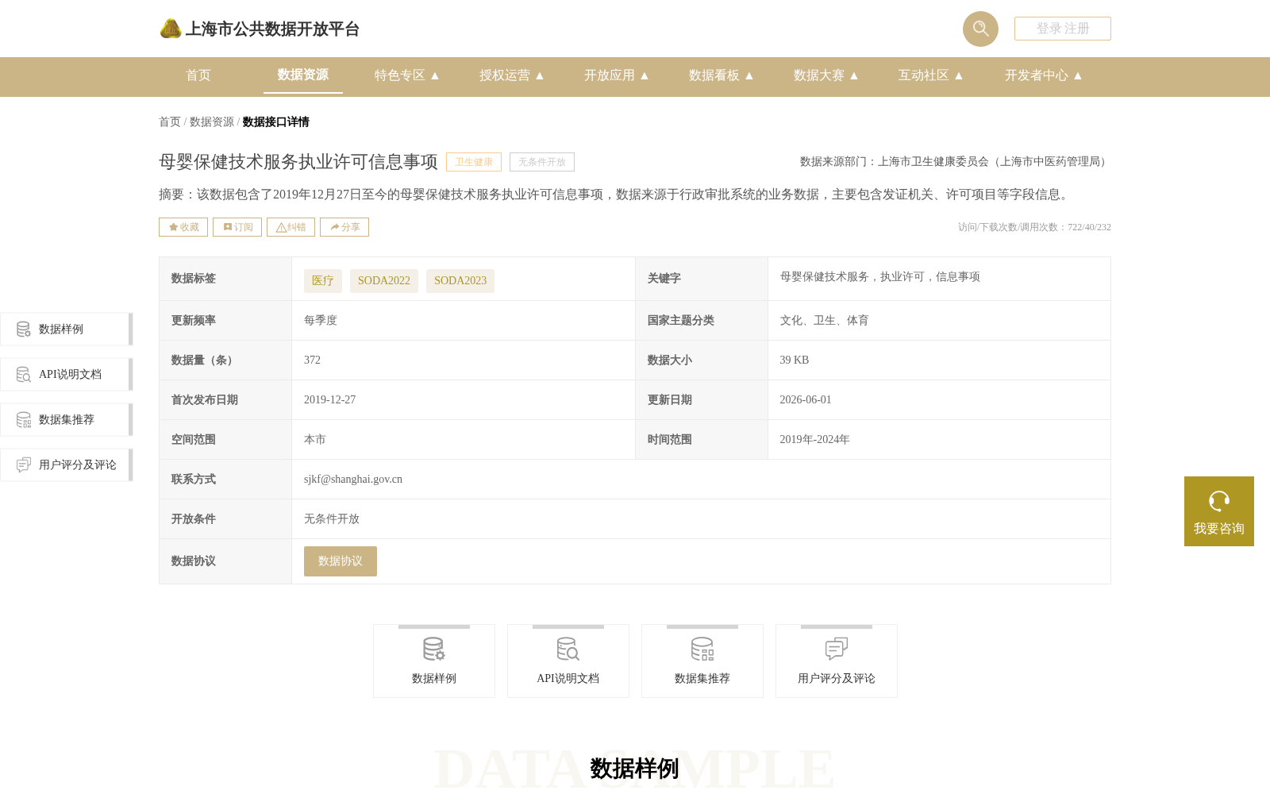Open 数据大赛 in the navigation bar
1270x794 pixels.
click(x=819, y=75)
